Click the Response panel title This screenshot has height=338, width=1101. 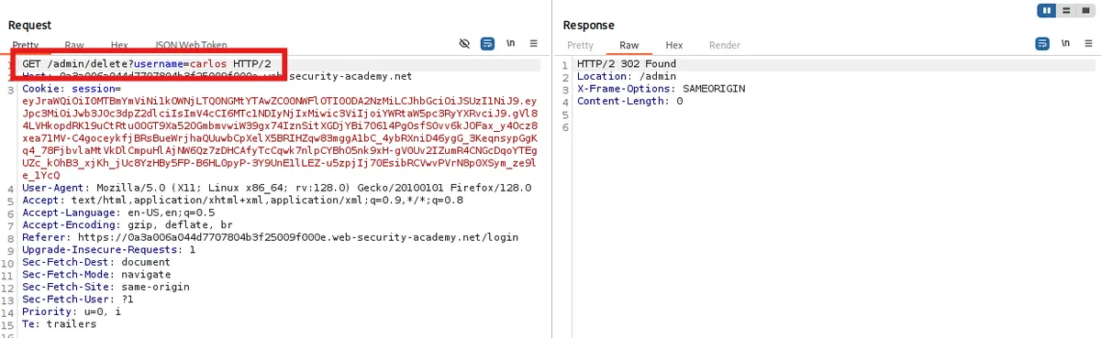tap(589, 25)
